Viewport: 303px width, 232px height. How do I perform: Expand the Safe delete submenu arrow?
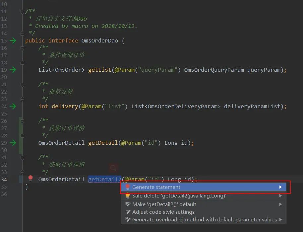pyautogui.click(x=280, y=196)
